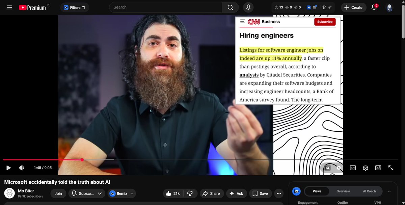This screenshot has height=205, width=405.
Task: Toggle the autoplay switch in player
Action: click(338, 168)
